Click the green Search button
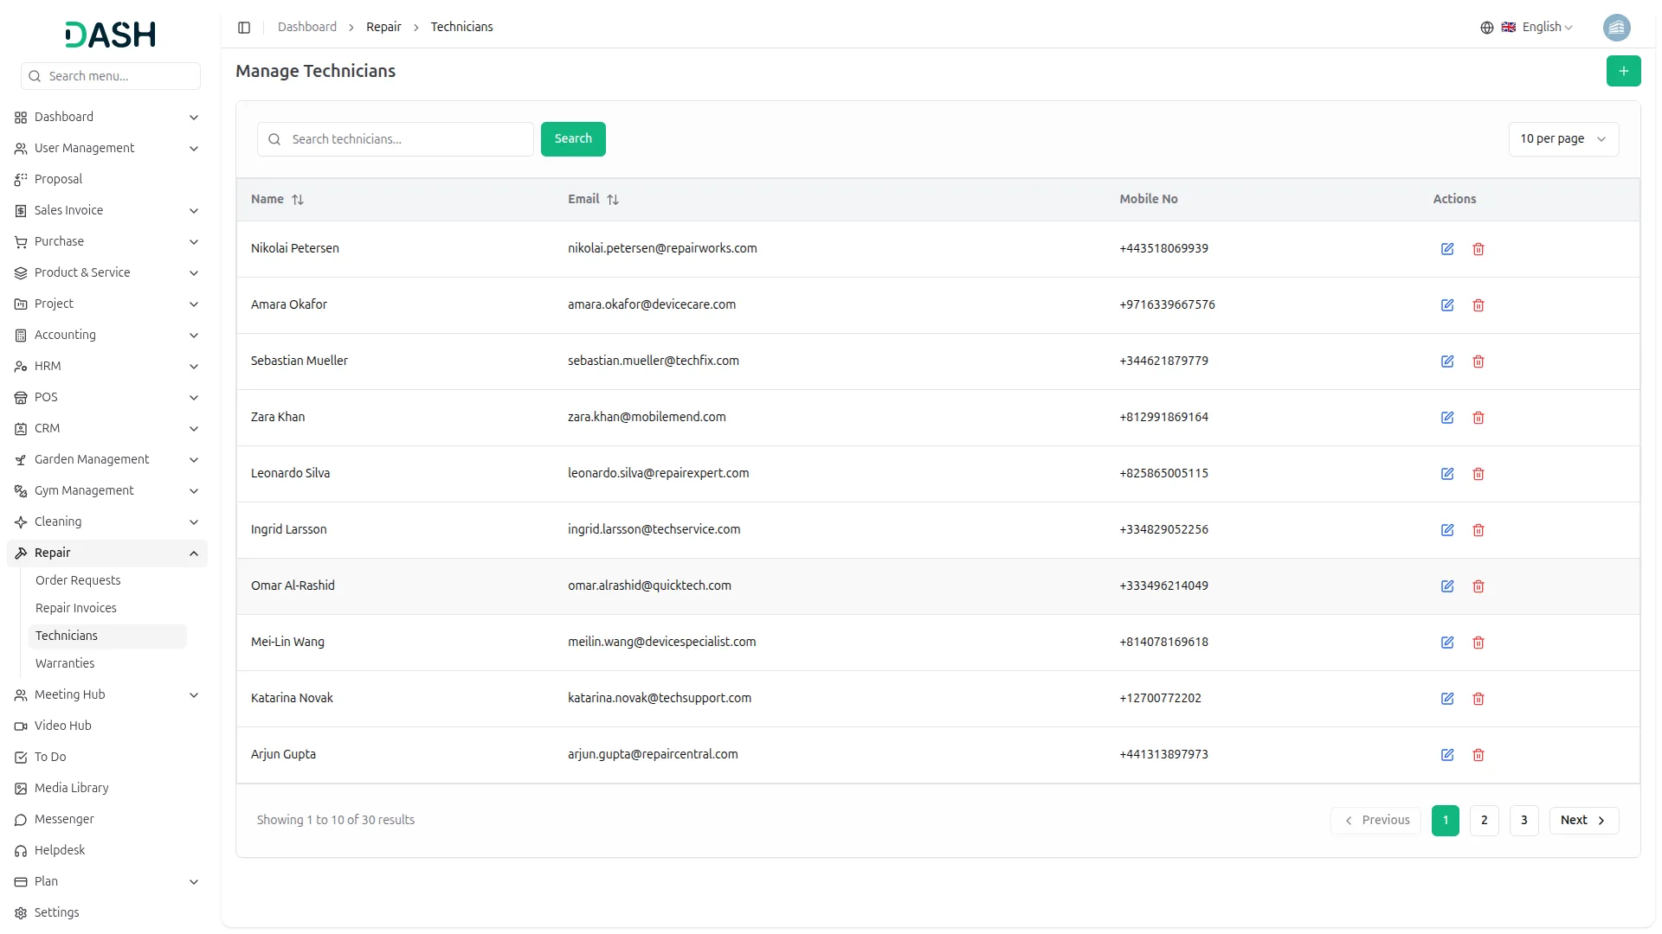Screen dimensions: 1662x934 (572, 139)
